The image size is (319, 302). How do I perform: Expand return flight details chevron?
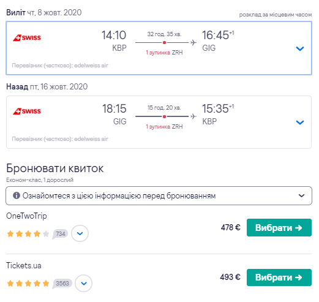click(300, 123)
